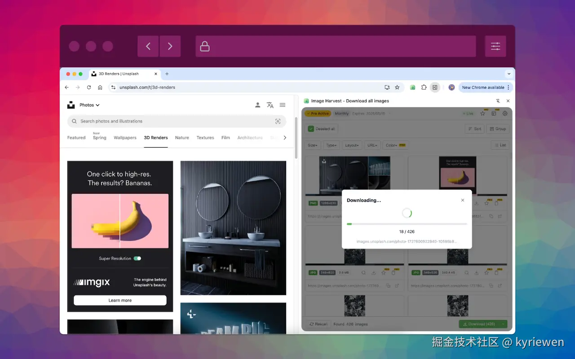Copy URL of the 2.9 MB image
This screenshot has width=575, height=359.
tap(389, 285)
